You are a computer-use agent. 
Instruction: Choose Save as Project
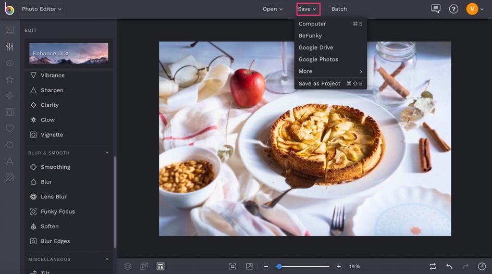(330, 83)
